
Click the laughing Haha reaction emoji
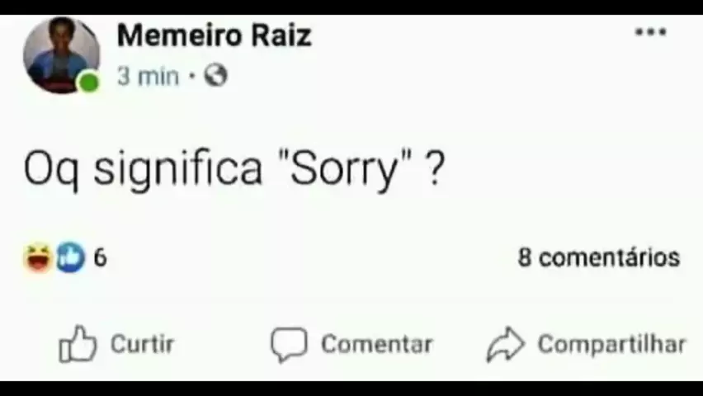pyautogui.click(x=38, y=258)
